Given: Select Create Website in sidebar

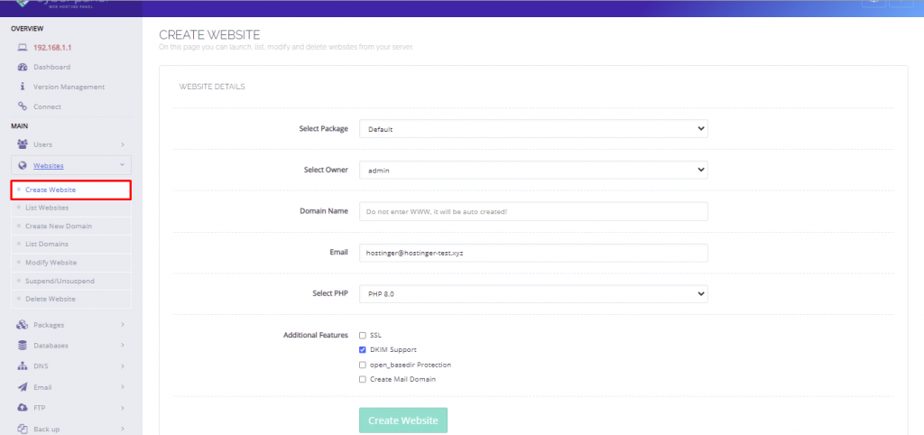Looking at the screenshot, I should (x=70, y=190).
